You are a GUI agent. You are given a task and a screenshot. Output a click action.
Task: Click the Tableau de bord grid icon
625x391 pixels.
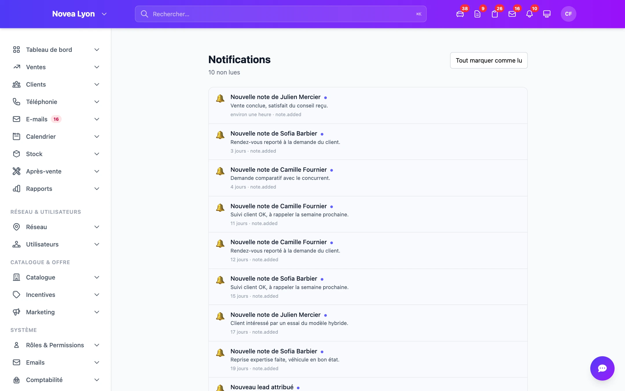tap(16, 50)
